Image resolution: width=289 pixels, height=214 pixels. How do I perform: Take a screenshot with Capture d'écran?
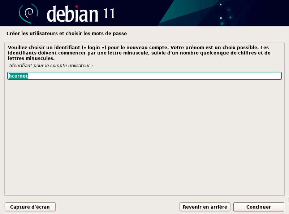(x=30, y=207)
